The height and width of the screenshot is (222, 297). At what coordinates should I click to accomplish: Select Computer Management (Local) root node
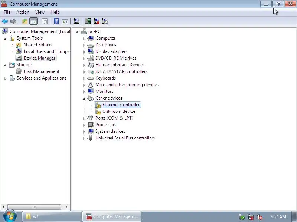(40, 31)
